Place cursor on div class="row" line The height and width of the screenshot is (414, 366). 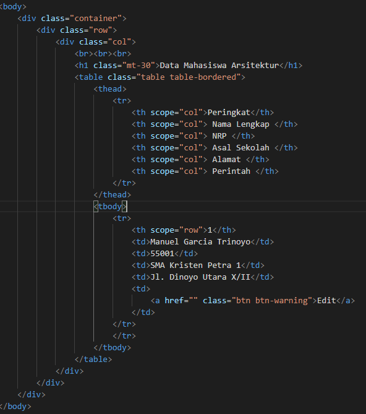click(x=77, y=30)
